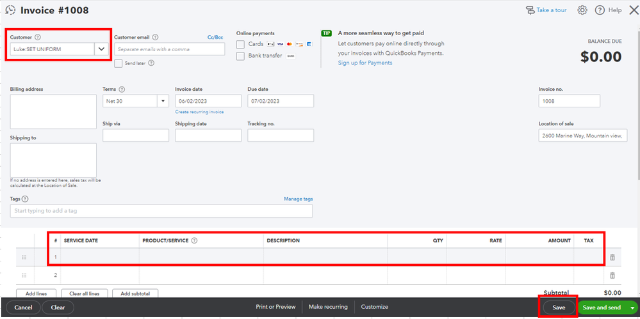Click the Add subtotal button

(135, 293)
